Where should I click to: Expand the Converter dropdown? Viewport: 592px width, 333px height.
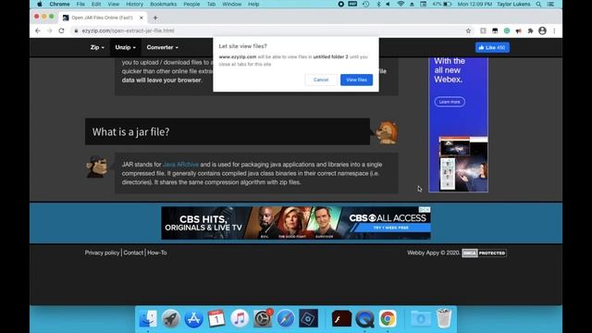(x=163, y=47)
